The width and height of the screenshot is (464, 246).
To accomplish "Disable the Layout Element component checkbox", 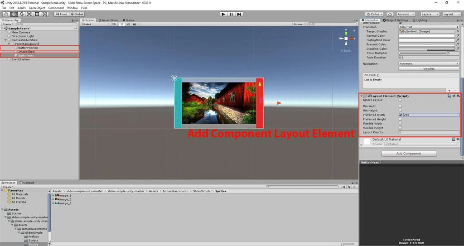I will point(369,96).
